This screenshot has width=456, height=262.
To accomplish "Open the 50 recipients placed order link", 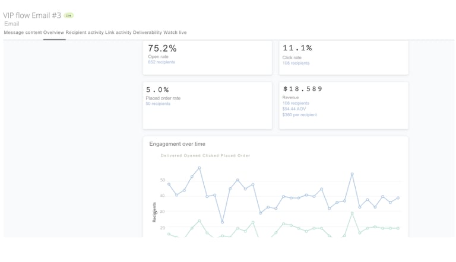I will pos(158,104).
